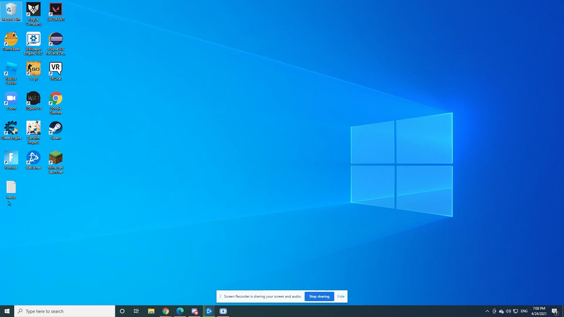Open File Explorer from the taskbar
564x317 pixels.
click(x=151, y=311)
